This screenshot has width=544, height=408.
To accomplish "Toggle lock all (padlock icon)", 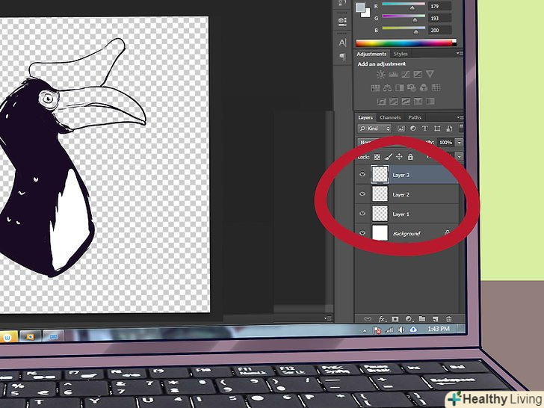I will click(410, 157).
